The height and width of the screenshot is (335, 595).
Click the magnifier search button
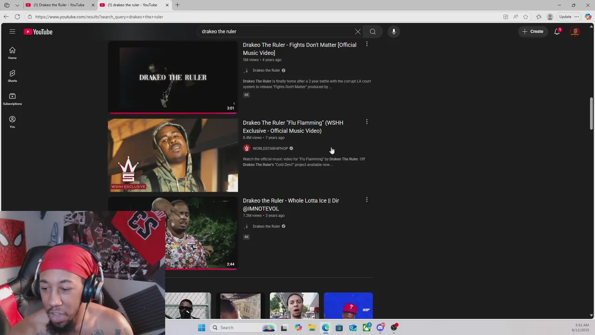point(373,32)
